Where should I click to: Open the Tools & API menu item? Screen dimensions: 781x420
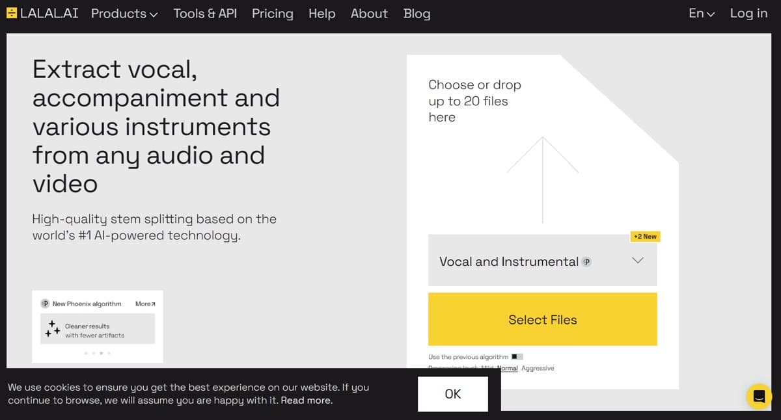205,14
